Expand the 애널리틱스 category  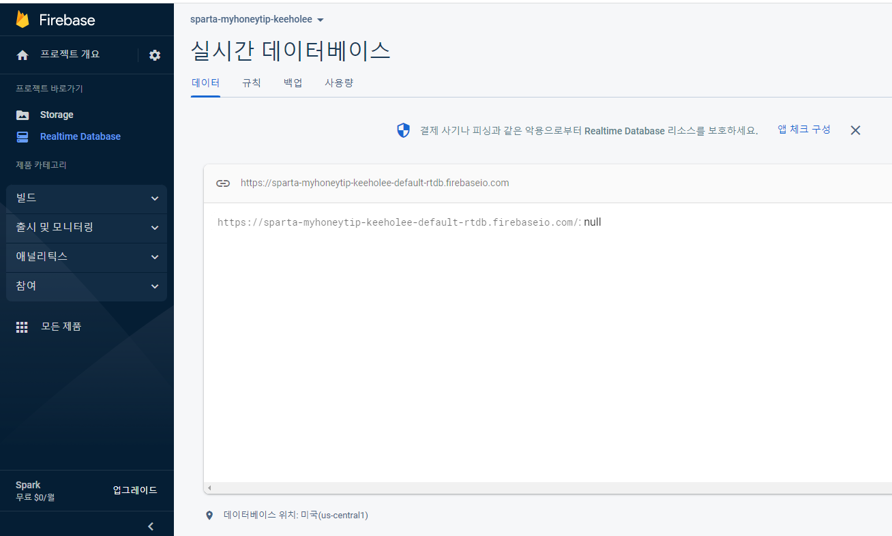[x=87, y=257]
